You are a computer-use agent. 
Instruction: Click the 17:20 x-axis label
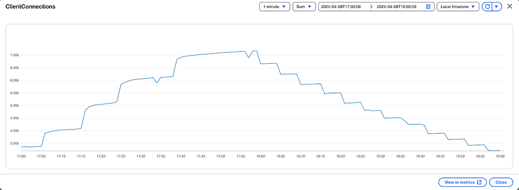point(101,156)
